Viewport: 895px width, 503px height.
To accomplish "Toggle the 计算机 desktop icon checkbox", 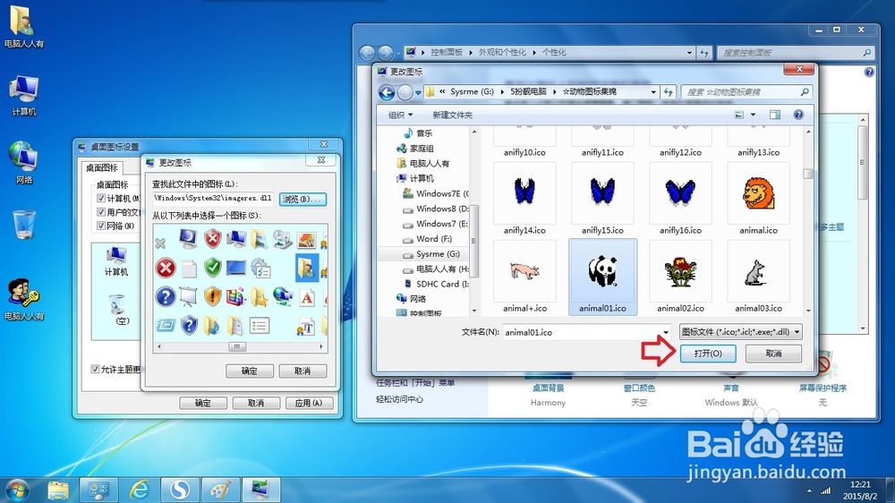I will [101, 198].
